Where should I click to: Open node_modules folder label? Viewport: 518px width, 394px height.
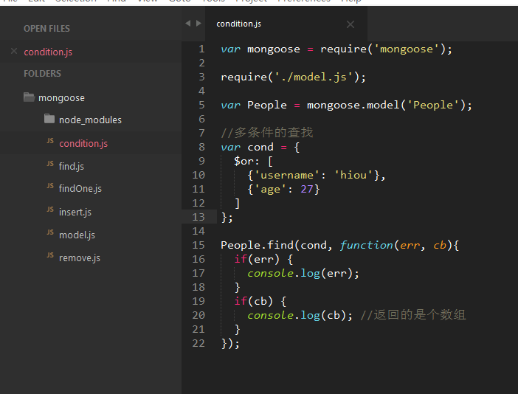point(90,120)
